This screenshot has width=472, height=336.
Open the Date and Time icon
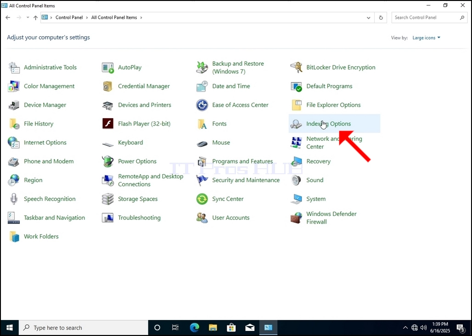click(202, 86)
